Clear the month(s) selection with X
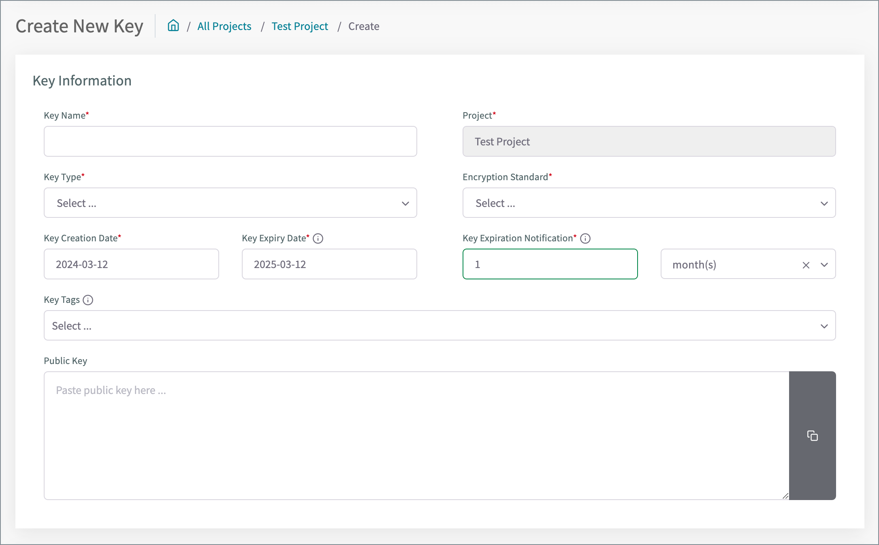The height and width of the screenshot is (545, 879). point(806,265)
